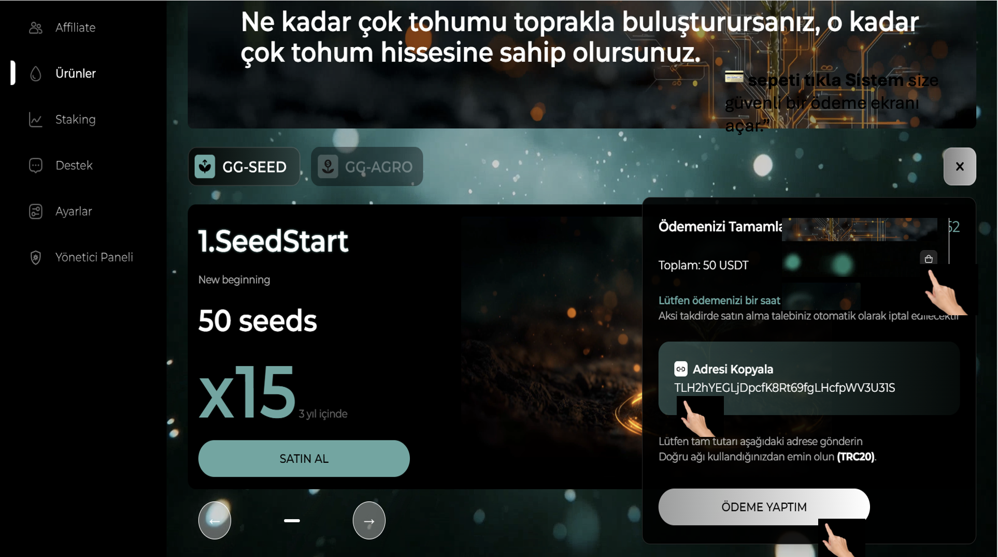Viewport: 998px width, 557px height.
Task: Close the payment panel with X
Action: click(x=960, y=167)
